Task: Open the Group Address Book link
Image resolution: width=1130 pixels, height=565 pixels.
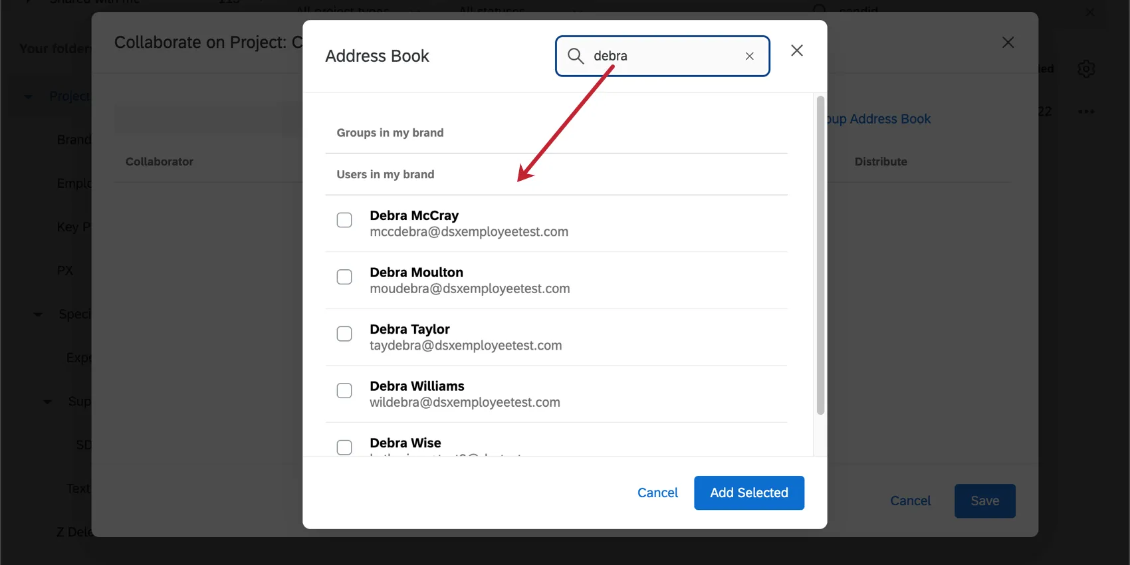Action: tap(879, 119)
